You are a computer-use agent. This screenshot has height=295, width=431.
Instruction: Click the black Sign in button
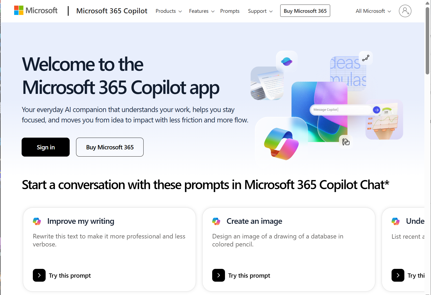(46, 147)
